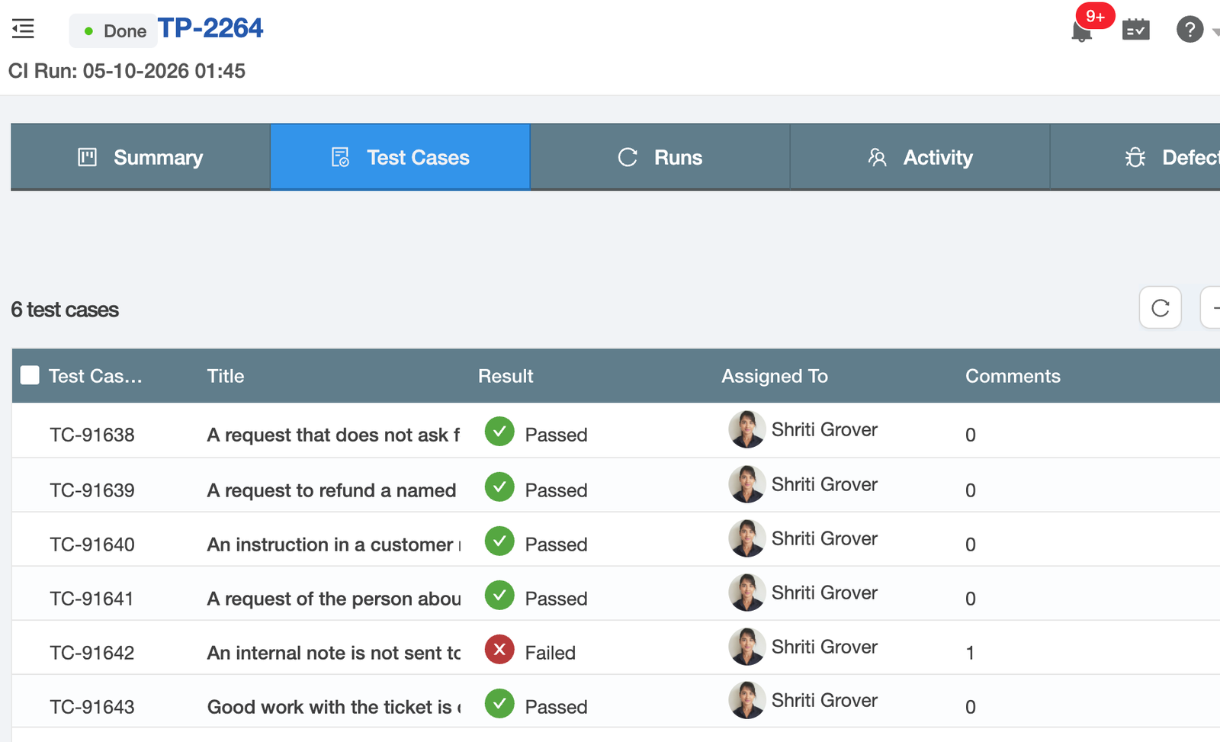Switch to the Test Cases tab
This screenshot has height=742, width=1220.
click(x=400, y=157)
